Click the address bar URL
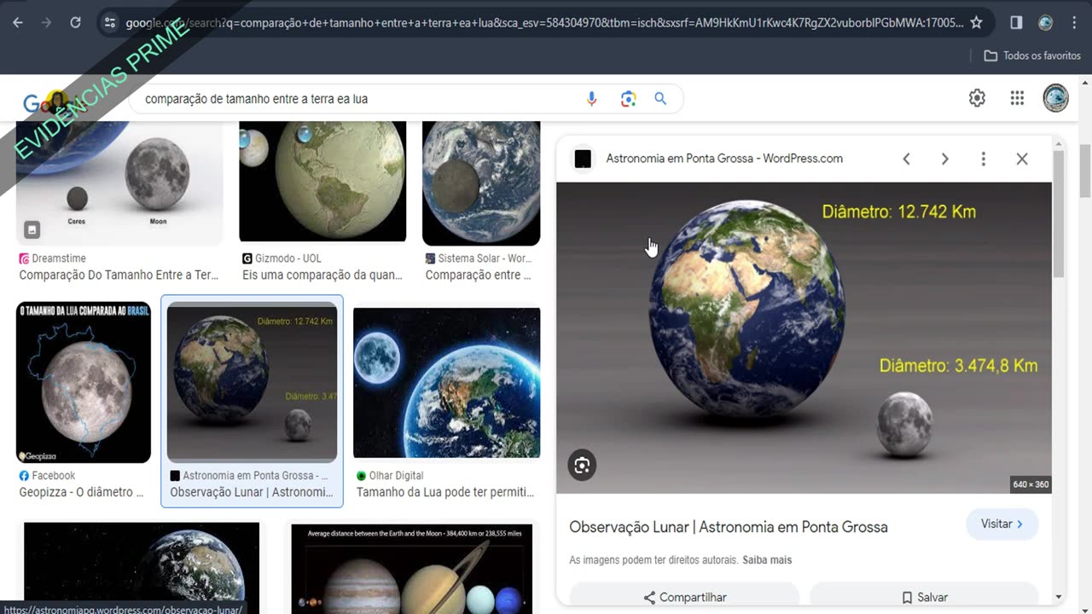Viewport: 1092px width, 614px height. [544, 23]
